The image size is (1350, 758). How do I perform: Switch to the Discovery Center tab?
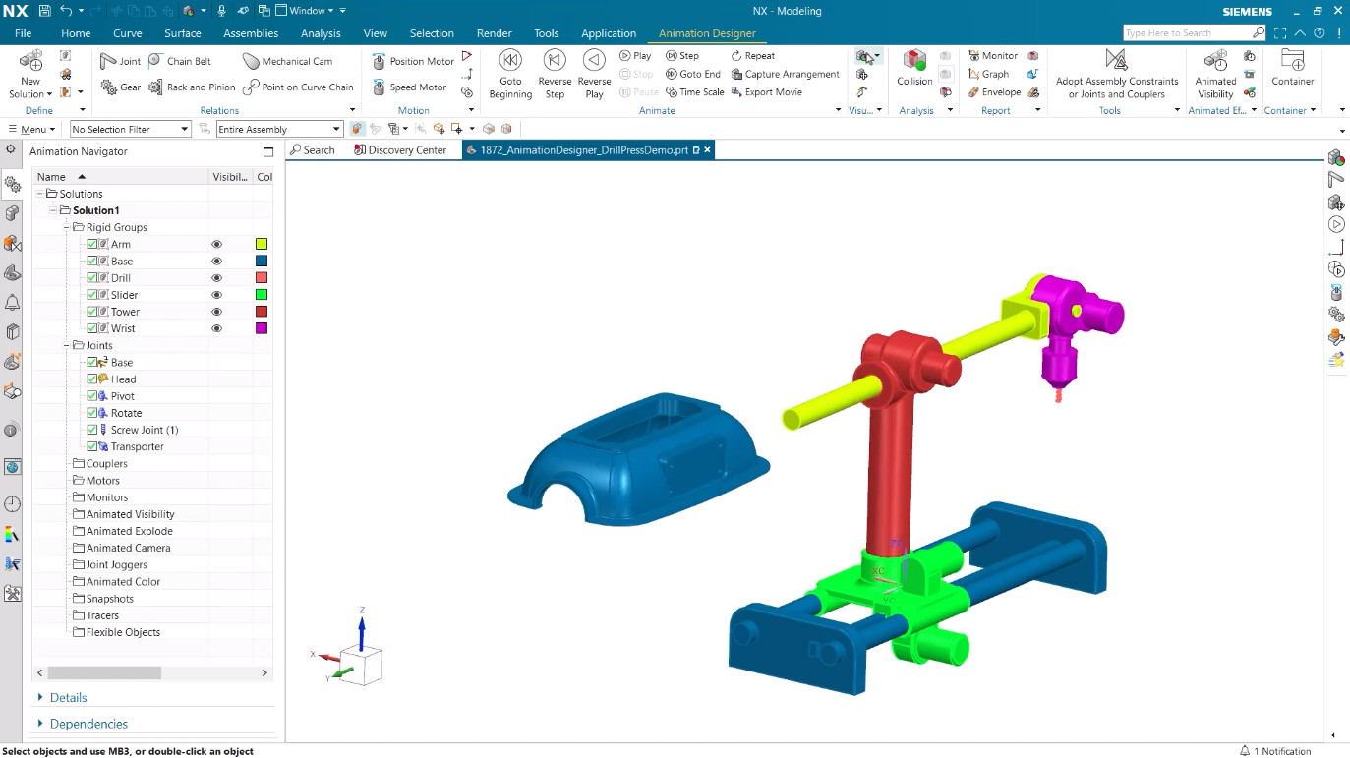pos(400,150)
